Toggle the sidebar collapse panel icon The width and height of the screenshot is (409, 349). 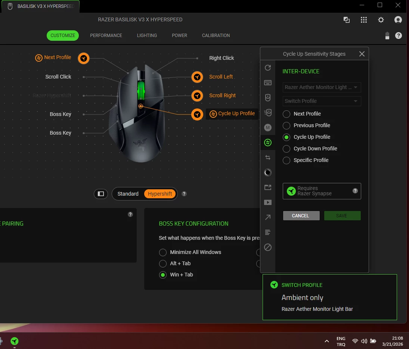pos(101,194)
